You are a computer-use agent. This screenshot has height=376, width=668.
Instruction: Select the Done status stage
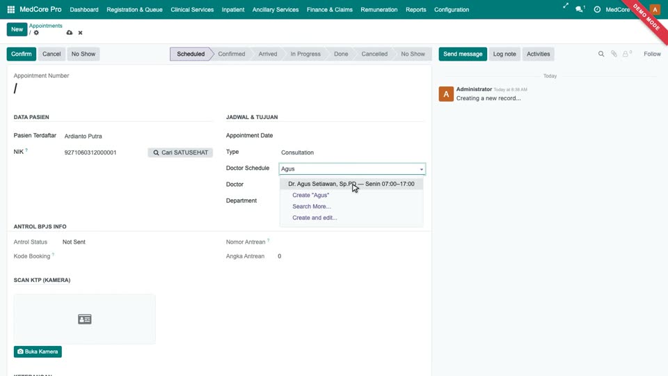(341, 54)
